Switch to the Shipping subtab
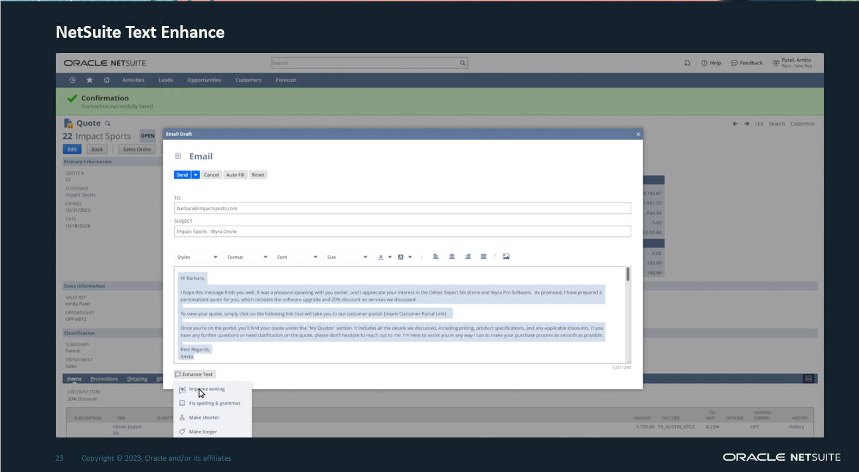 click(137, 379)
